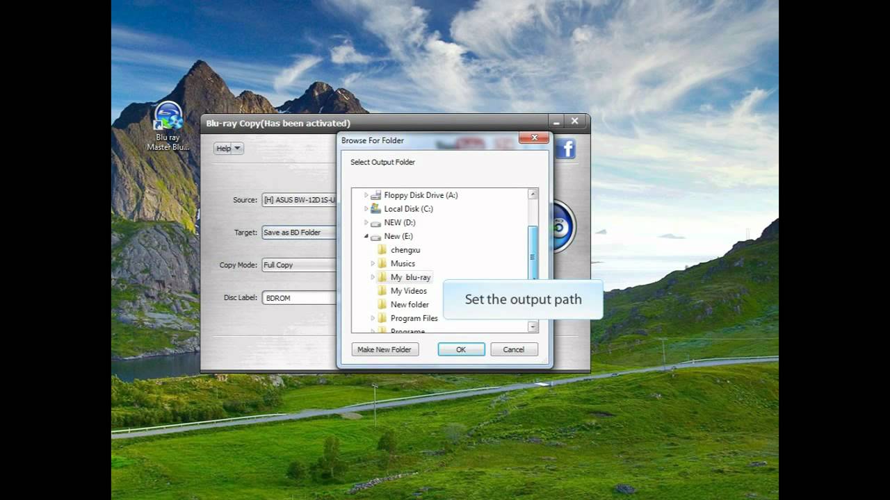Click the New folder folder icon
The width and height of the screenshot is (890, 500).
pyautogui.click(x=382, y=304)
